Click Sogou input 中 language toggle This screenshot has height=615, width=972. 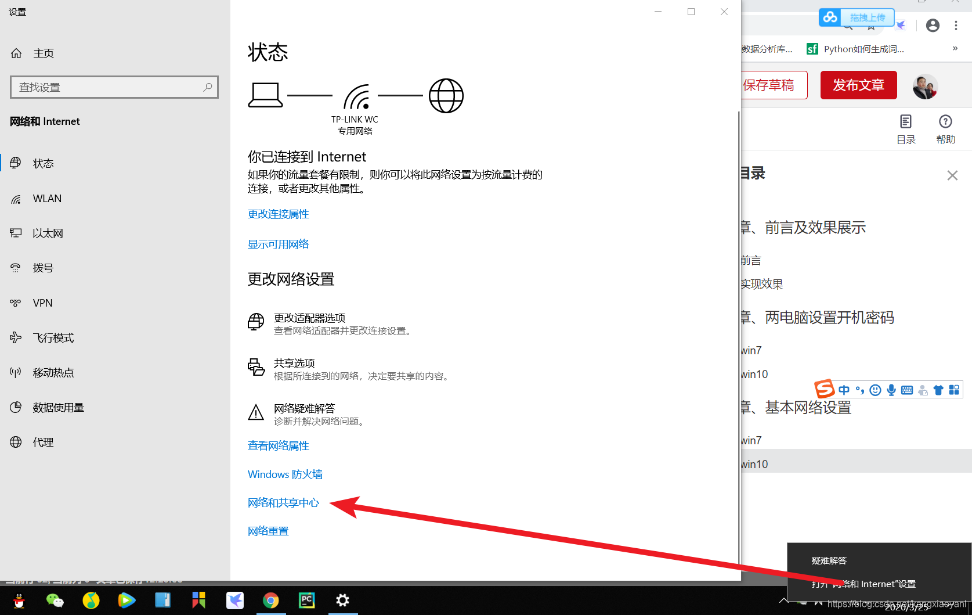844,390
